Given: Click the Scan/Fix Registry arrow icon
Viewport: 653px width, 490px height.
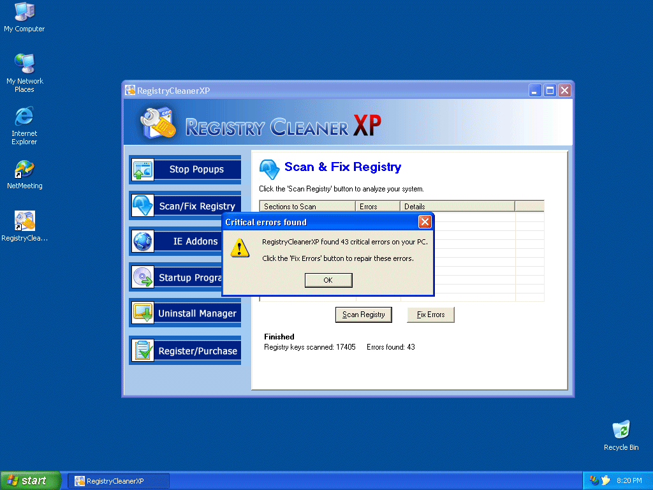Looking at the screenshot, I should pyautogui.click(x=143, y=205).
